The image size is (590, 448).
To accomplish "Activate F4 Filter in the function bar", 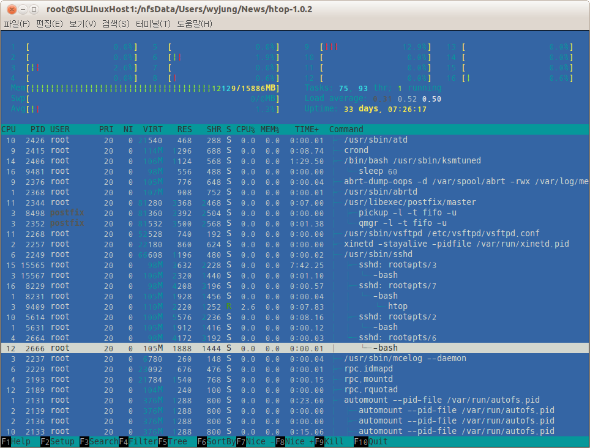I will pyautogui.click(x=138, y=441).
